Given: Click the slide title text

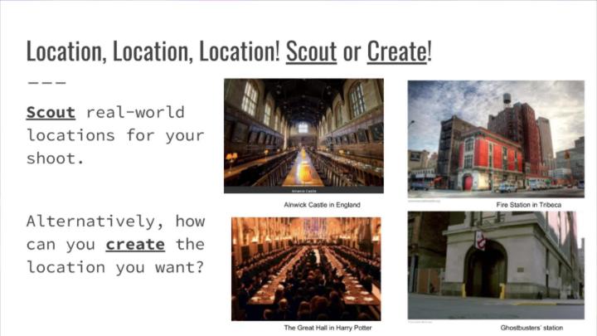Looking at the screenshot, I should tap(229, 51).
